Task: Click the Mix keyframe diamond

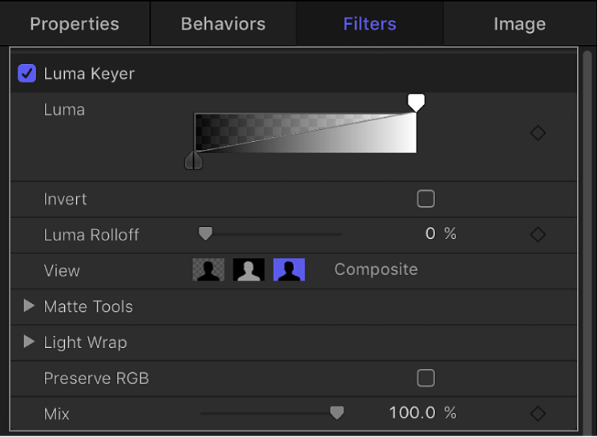Action: [538, 414]
